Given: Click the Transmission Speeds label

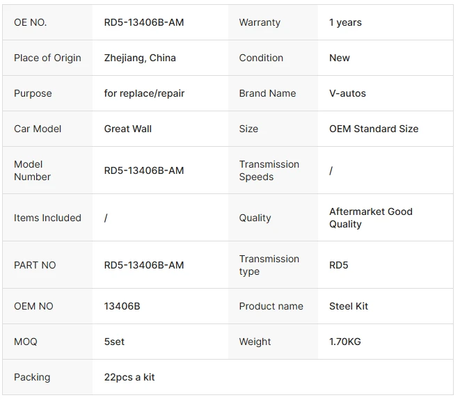Looking at the screenshot, I should tap(269, 170).
